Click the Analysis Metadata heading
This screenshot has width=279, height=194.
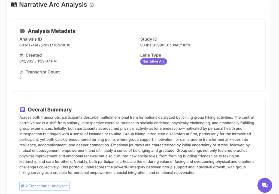tap(51, 31)
